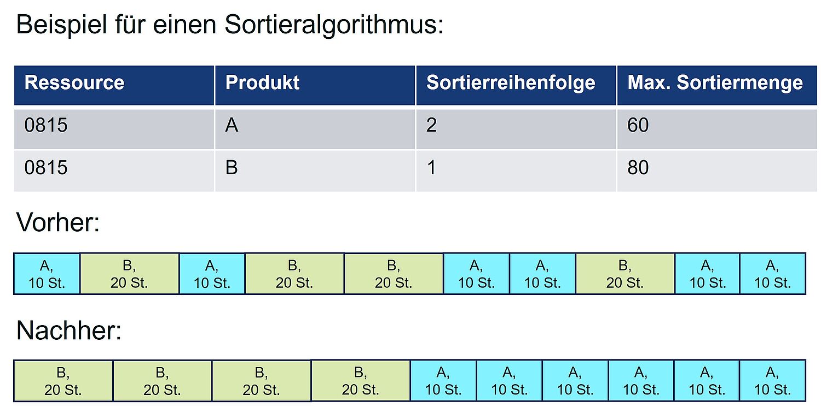This screenshot has height=407, width=821.
Task: Select the Sortierreihenfolge column header
Action: 516,85
